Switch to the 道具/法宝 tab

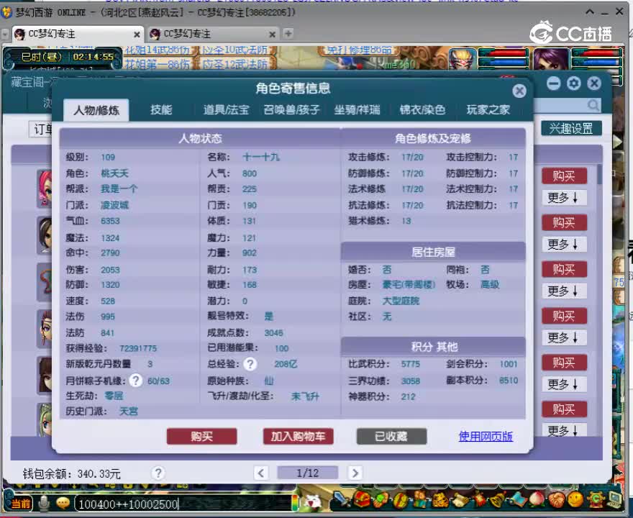pyautogui.click(x=226, y=110)
